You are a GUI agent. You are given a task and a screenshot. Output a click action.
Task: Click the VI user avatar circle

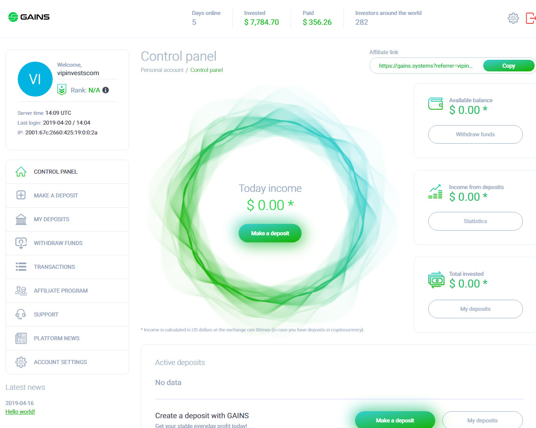pyautogui.click(x=35, y=79)
